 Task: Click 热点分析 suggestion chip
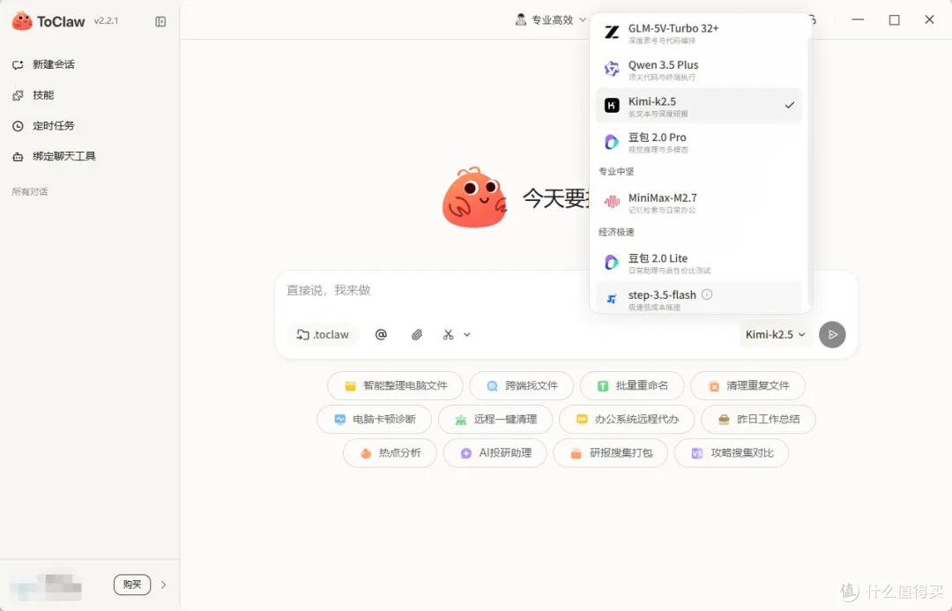coord(390,453)
